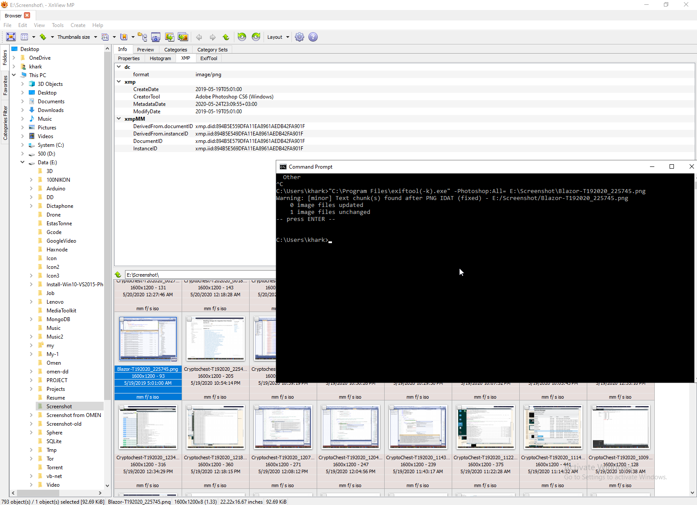Click the E:\Screenshot\ path field
The height and width of the screenshot is (505, 697).
200,275
